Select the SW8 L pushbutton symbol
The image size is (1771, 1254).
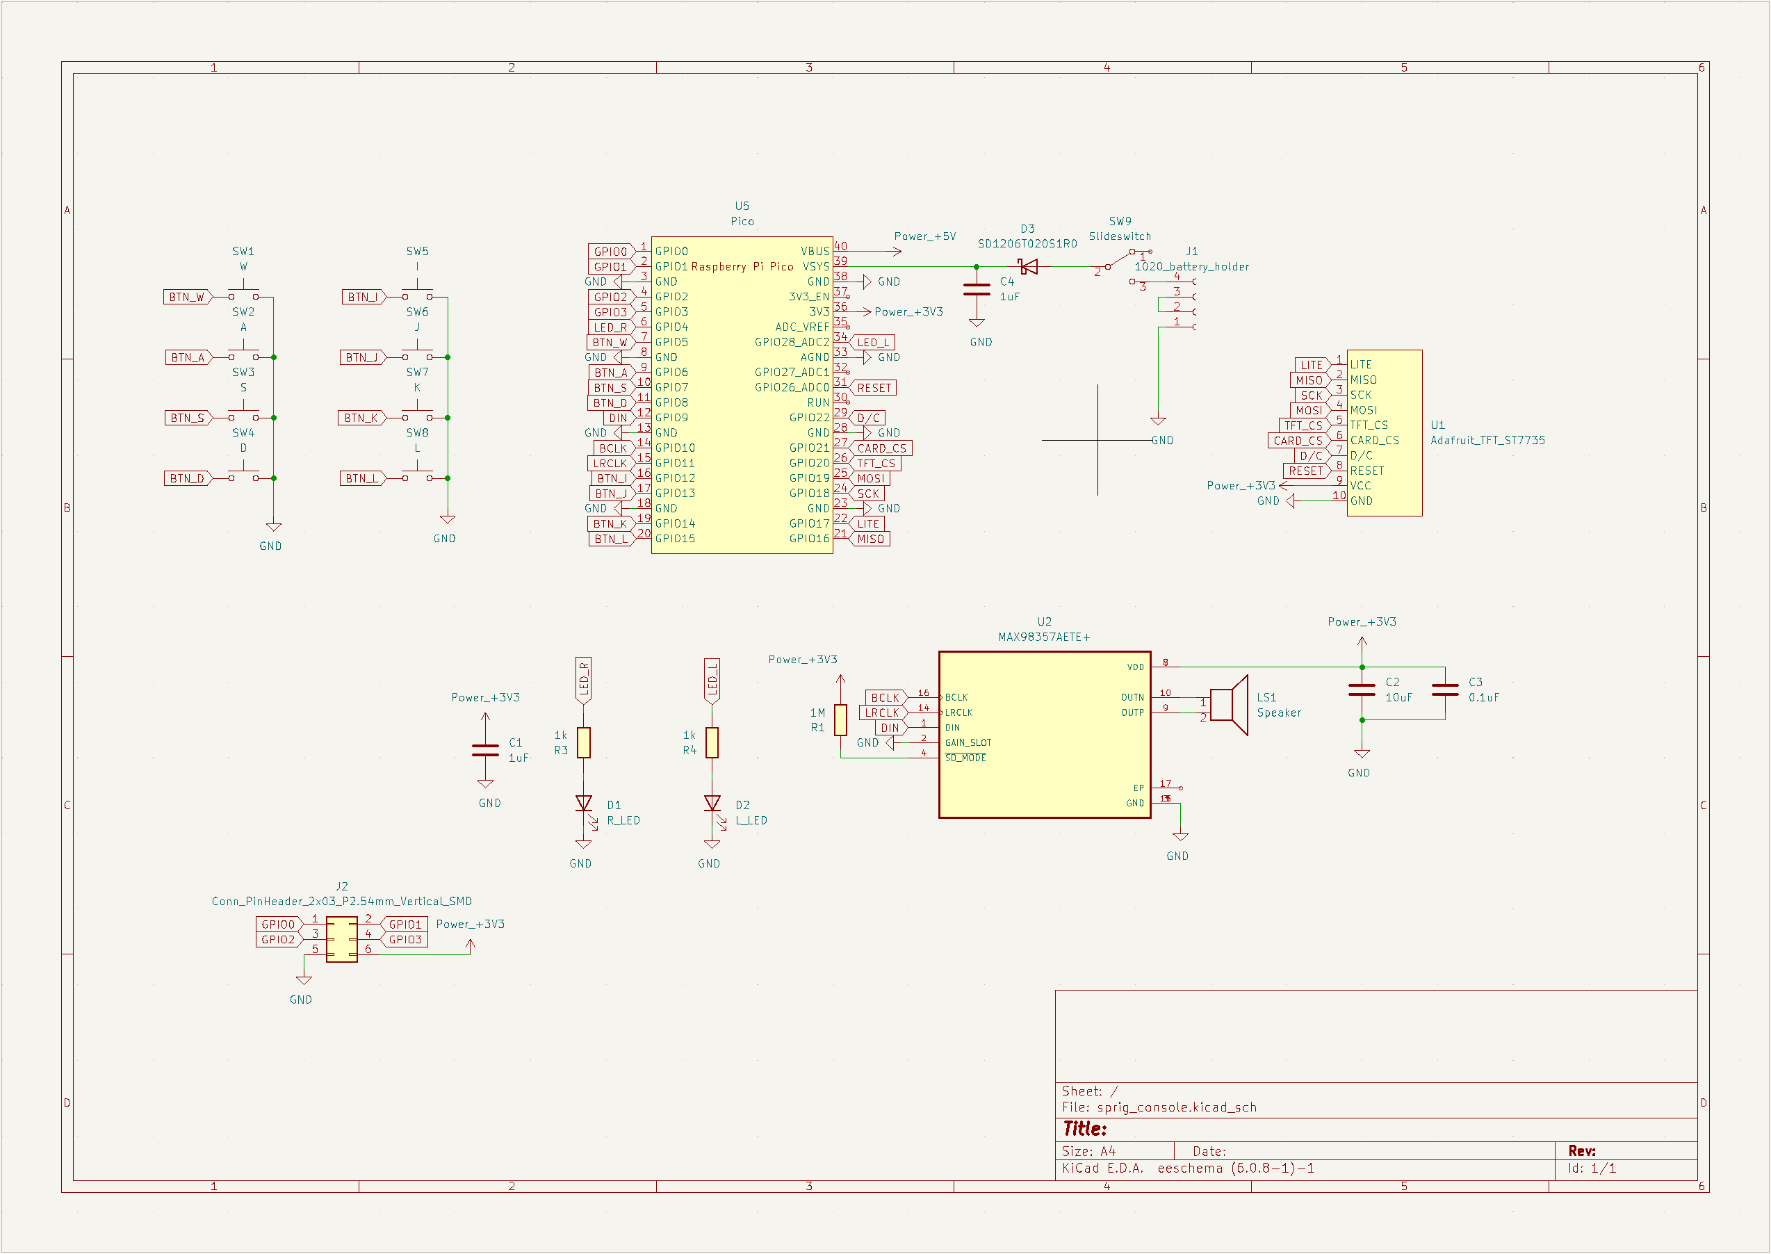pyautogui.click(x=418, y=475)
